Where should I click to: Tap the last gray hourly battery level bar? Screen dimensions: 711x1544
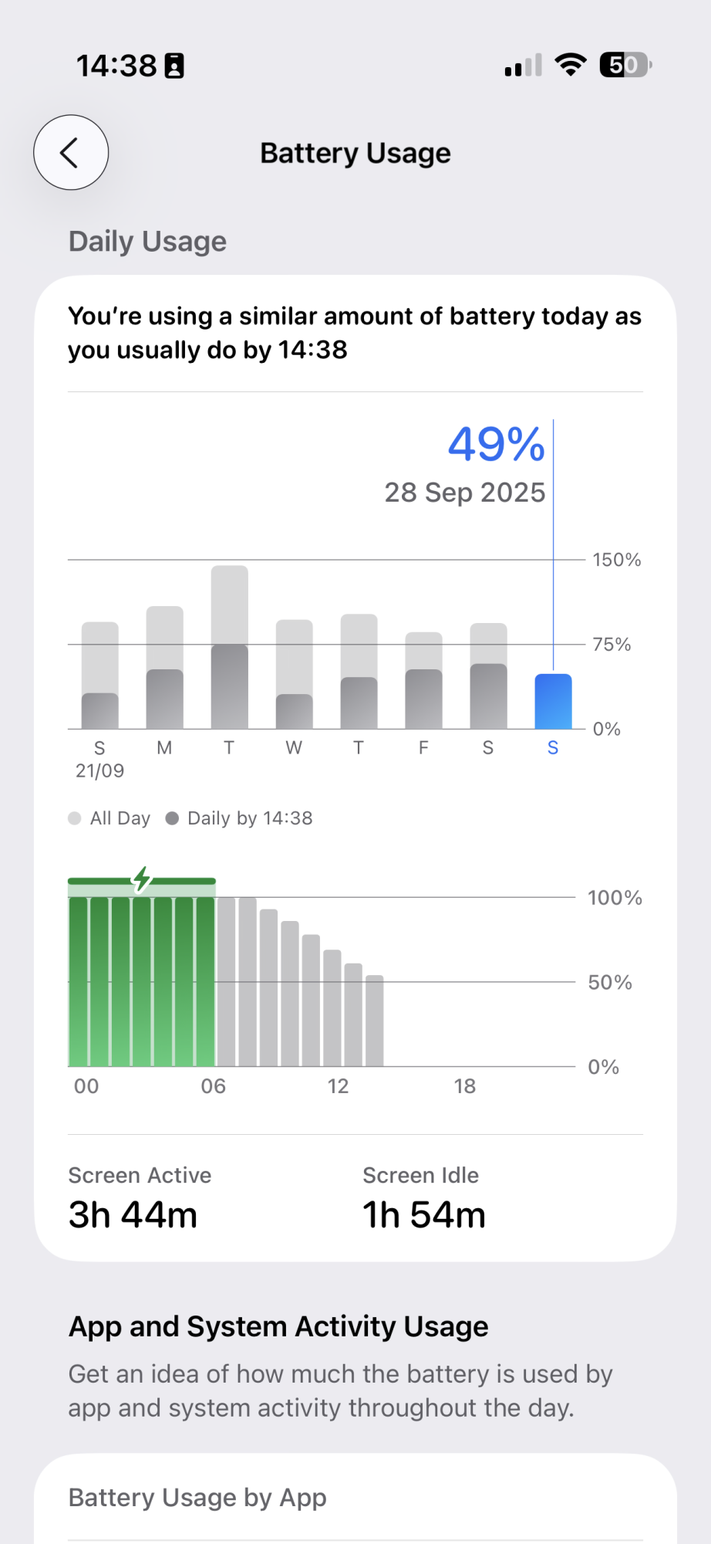pos(375,1021)
